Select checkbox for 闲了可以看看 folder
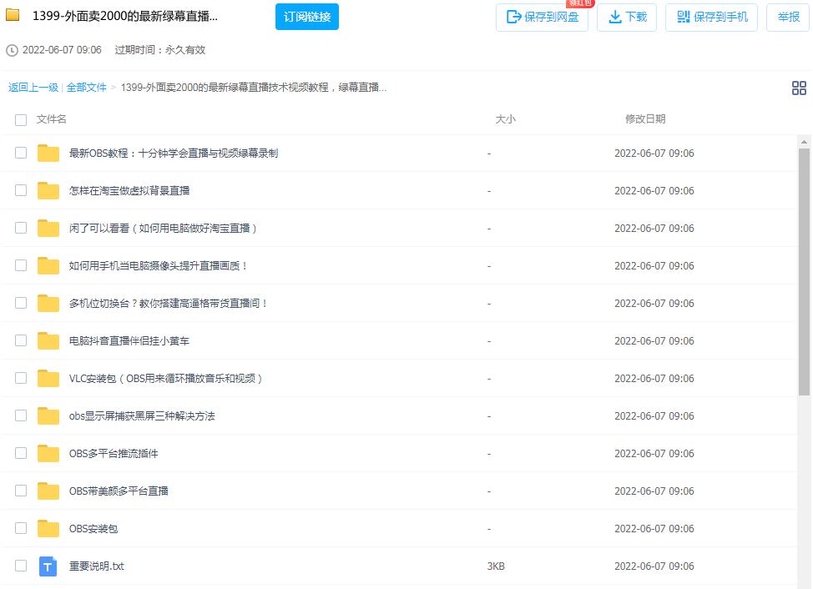The width and height of the screenshot is (813, 589). coord(21,228)
